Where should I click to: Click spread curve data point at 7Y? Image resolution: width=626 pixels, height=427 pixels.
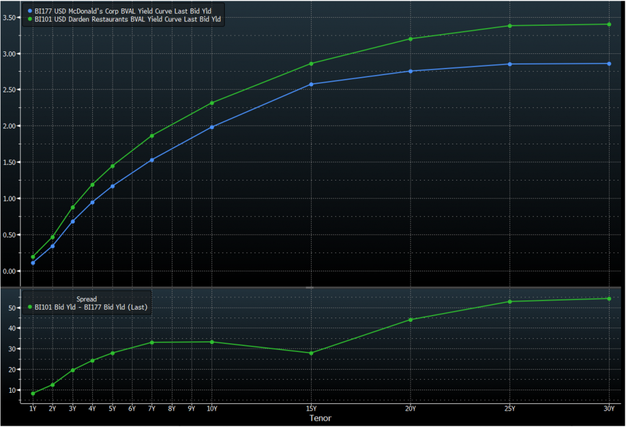point(152,343)
